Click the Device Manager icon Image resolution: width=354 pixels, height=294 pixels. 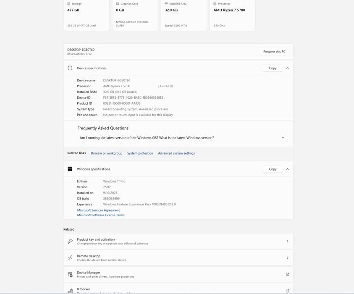(70, 274)
